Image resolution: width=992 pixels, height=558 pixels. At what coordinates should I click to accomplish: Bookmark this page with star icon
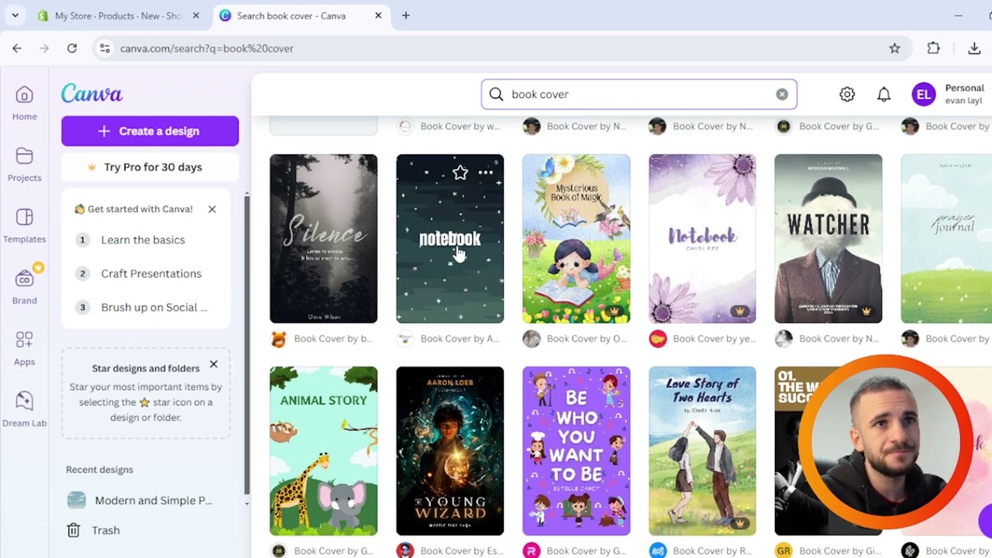[894, 48]
